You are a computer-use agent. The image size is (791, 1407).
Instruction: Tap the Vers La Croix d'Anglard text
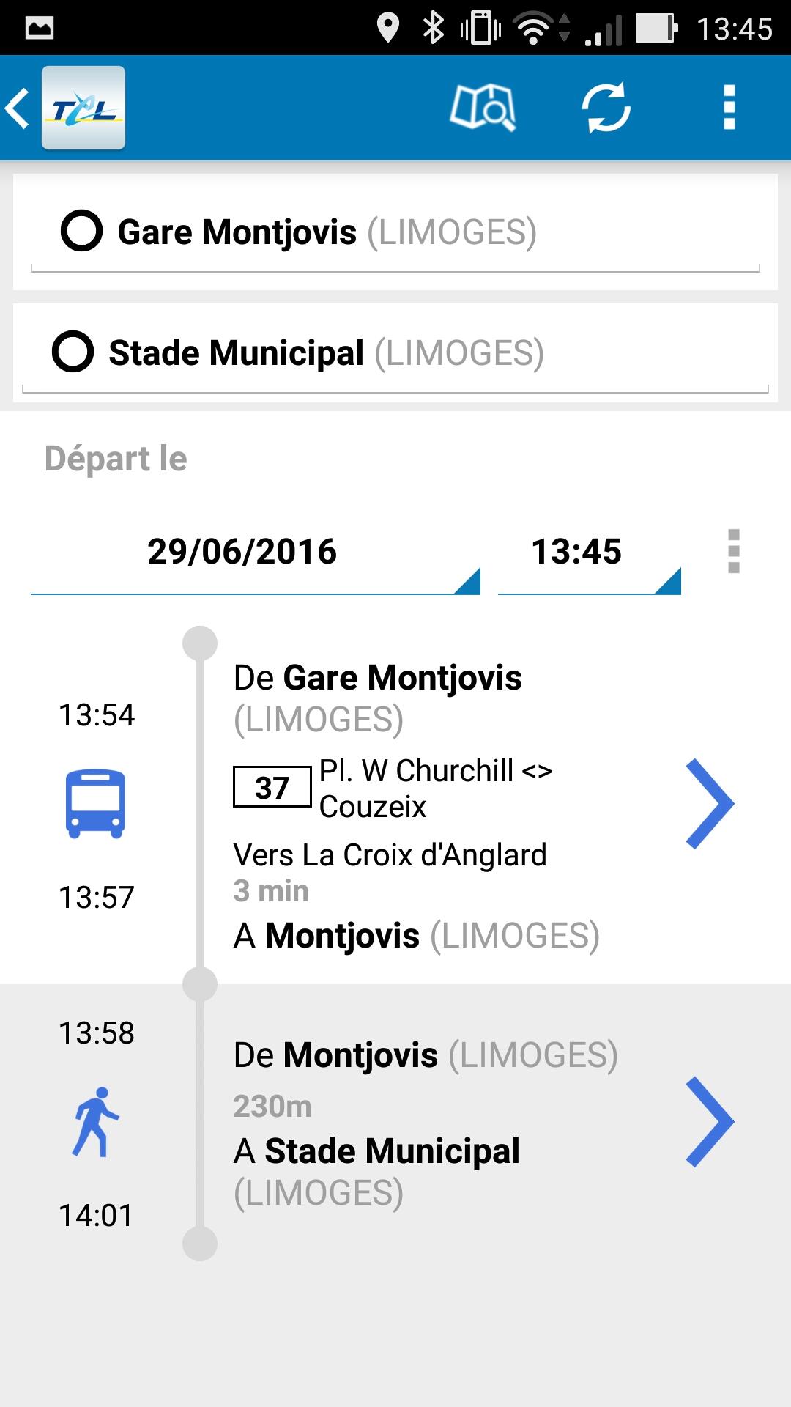pyautogui.click(x=390, y=855)
